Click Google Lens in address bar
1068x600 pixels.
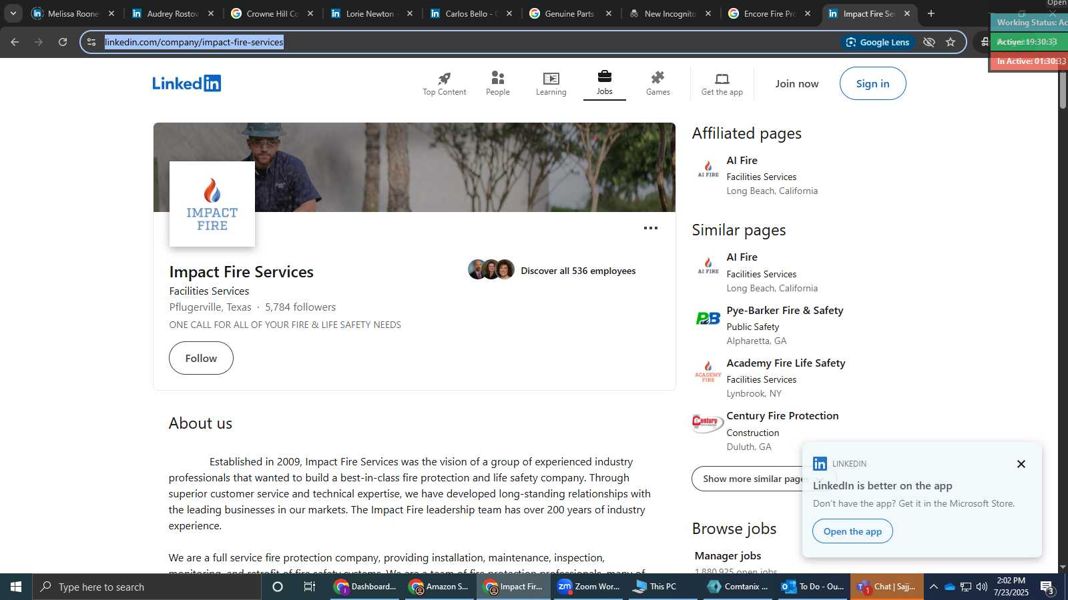point(878,42)
